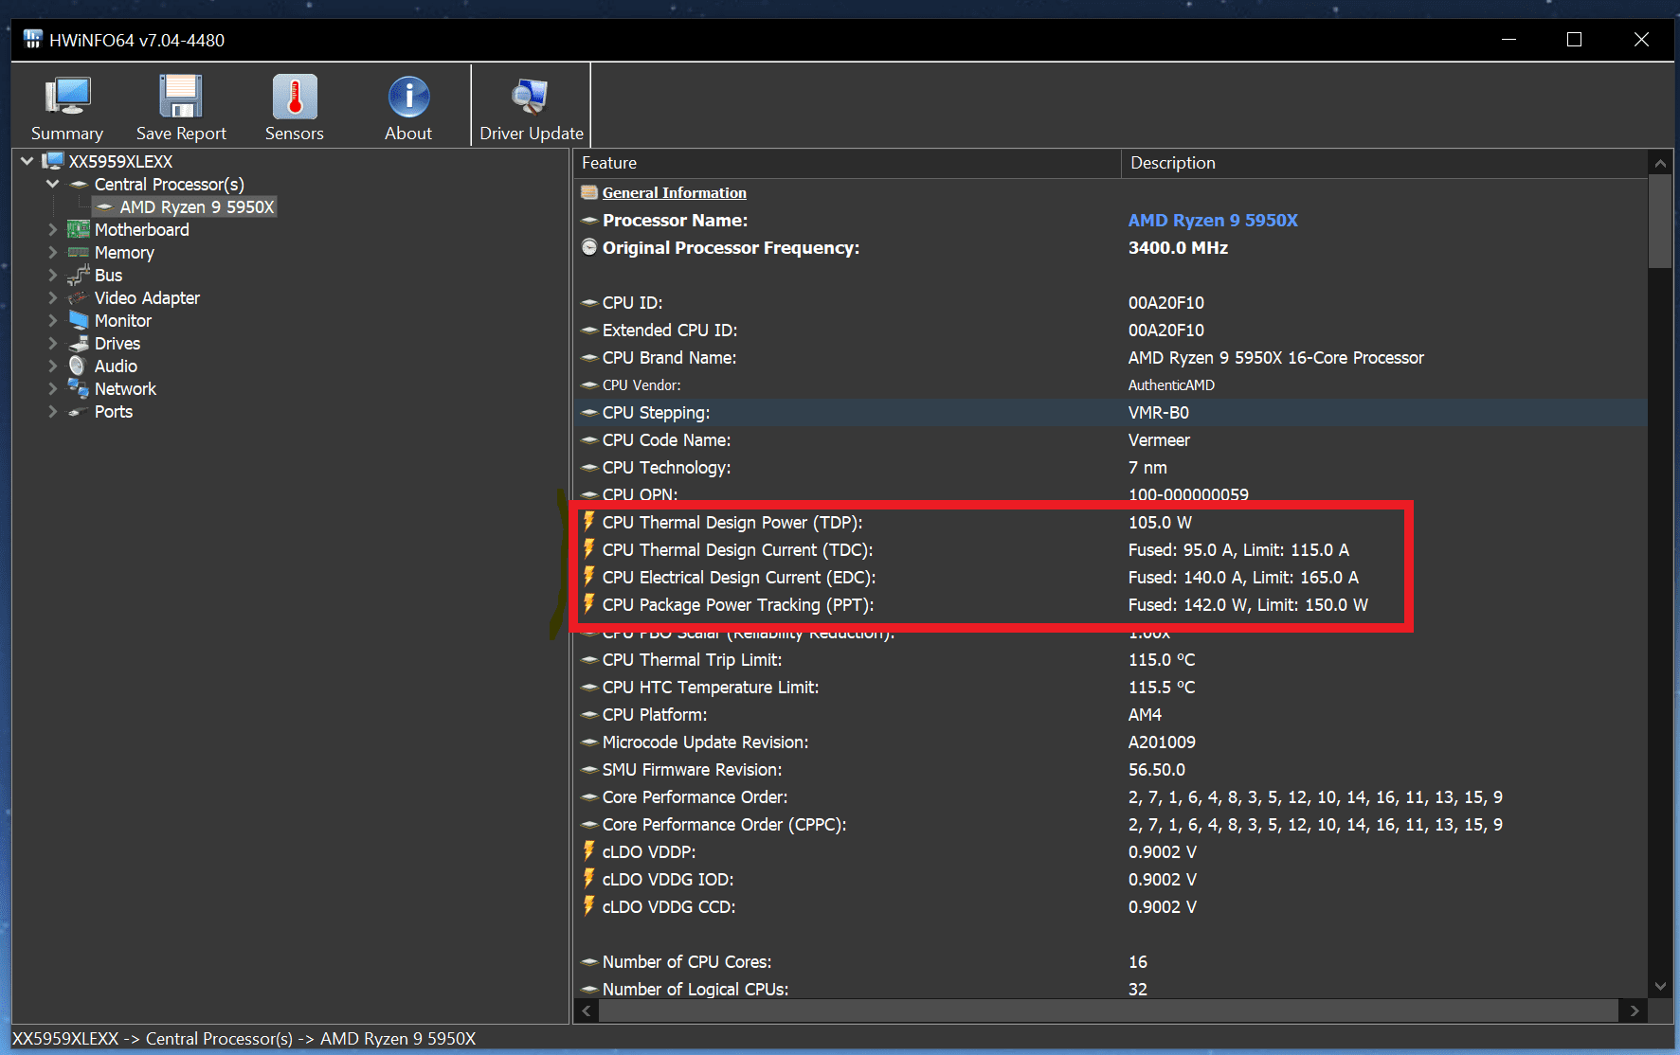
Task: Click the horizontal scrollbar left arrow
Action: pos(587,1010)
